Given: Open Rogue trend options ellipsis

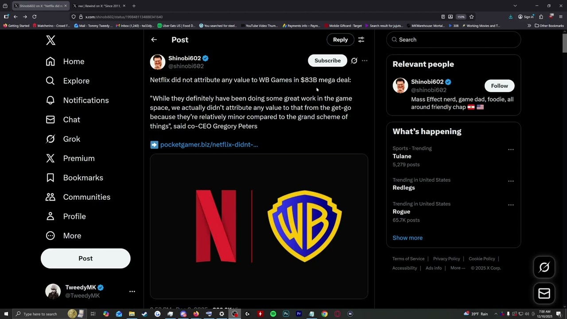Looking at the screenshot, I should click(511, 205).
